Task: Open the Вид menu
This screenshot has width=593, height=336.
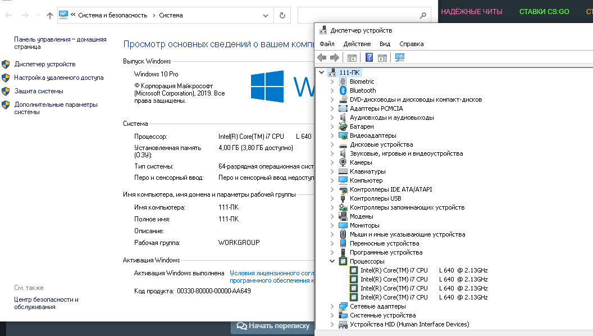Action: click(385, 44)
